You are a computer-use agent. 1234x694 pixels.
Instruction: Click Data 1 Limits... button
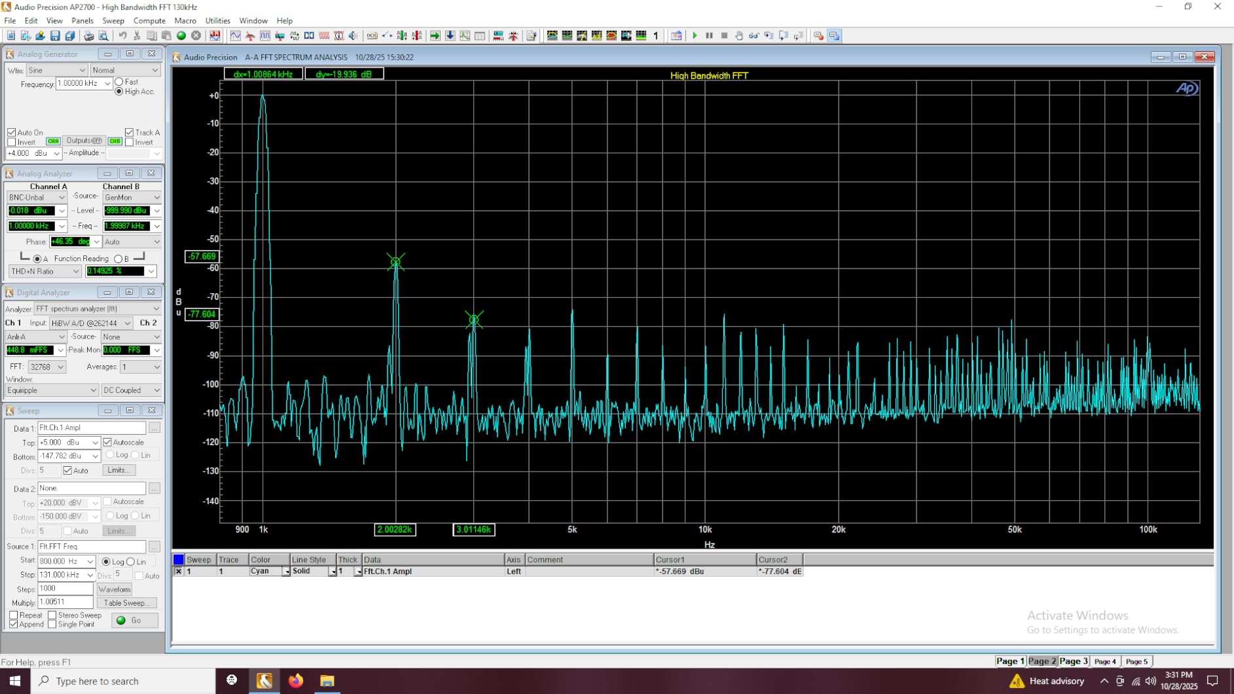pyautogui.click(x=118, y=470)
